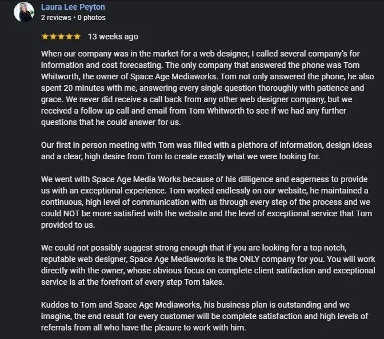This screenshot has height=339, width=384.
Task: Click the fourth yellow rating star
Action: coord(69,37)
